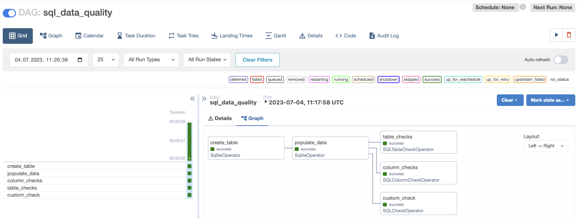Open the All Run Types dropdown
Viewport: 579px width, 219px height.
[151, 60]
